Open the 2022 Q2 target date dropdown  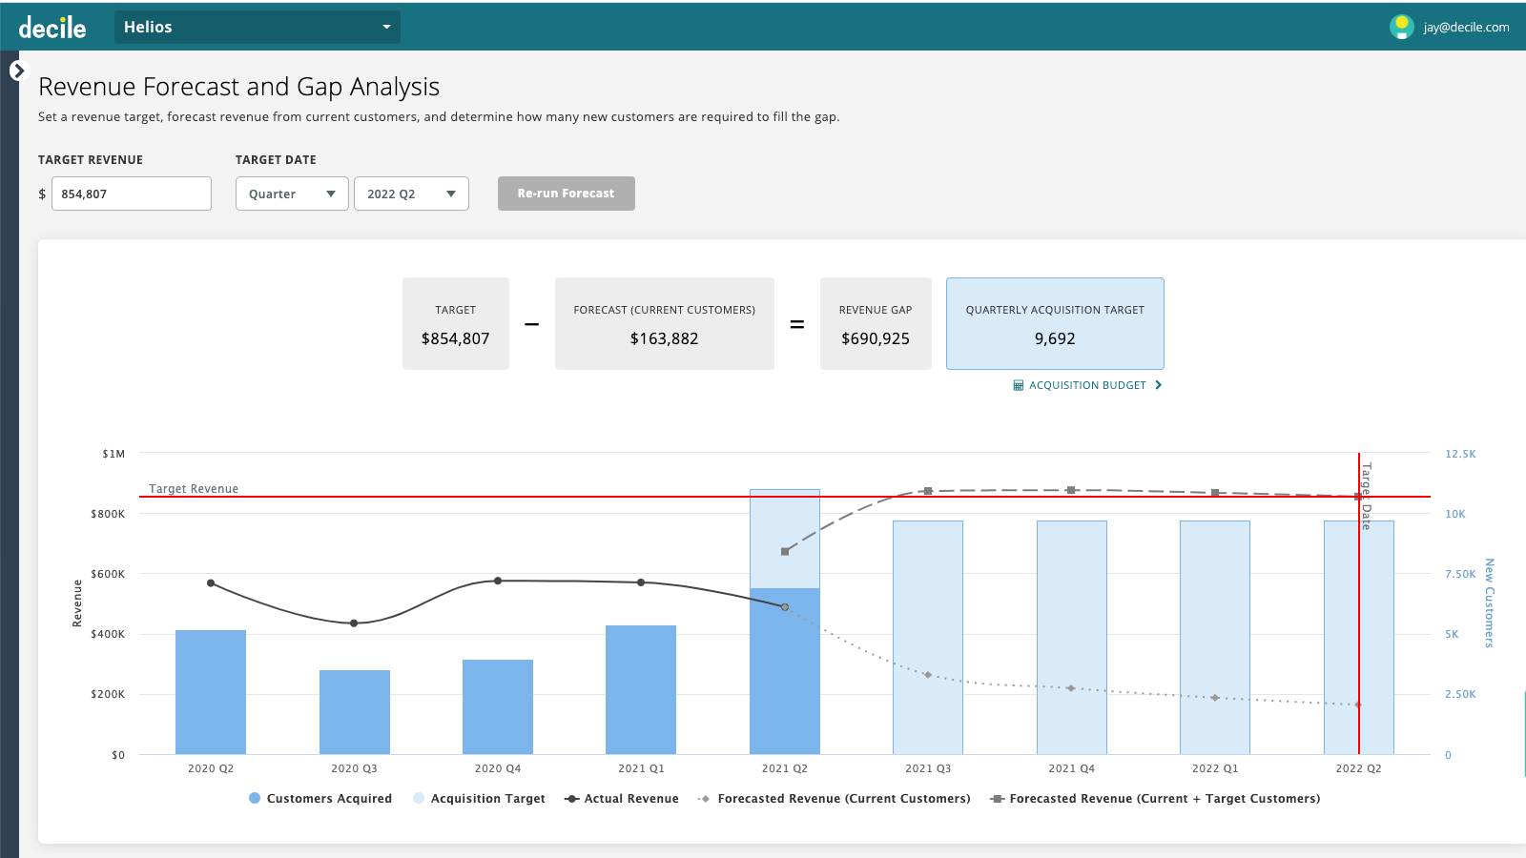coord(411,194)
